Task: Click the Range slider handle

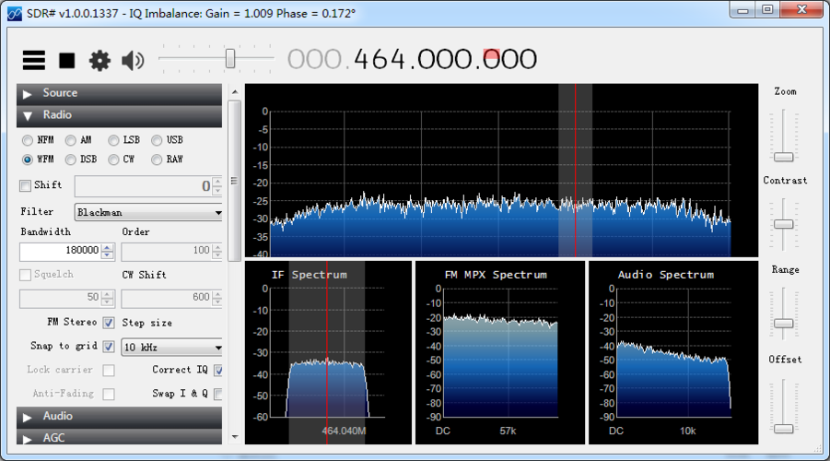Action: click(783, 324)
